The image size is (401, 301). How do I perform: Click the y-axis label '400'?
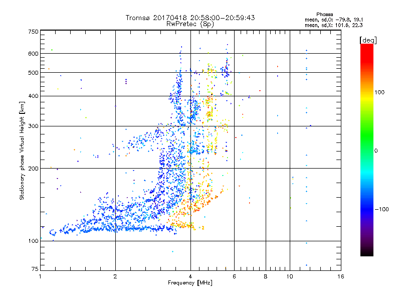(x=34, y=96)
